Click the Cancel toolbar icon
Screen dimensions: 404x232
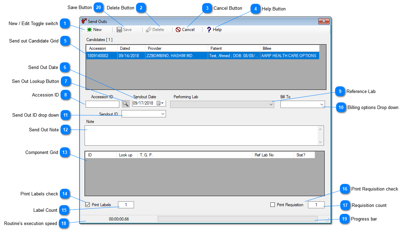178,30
